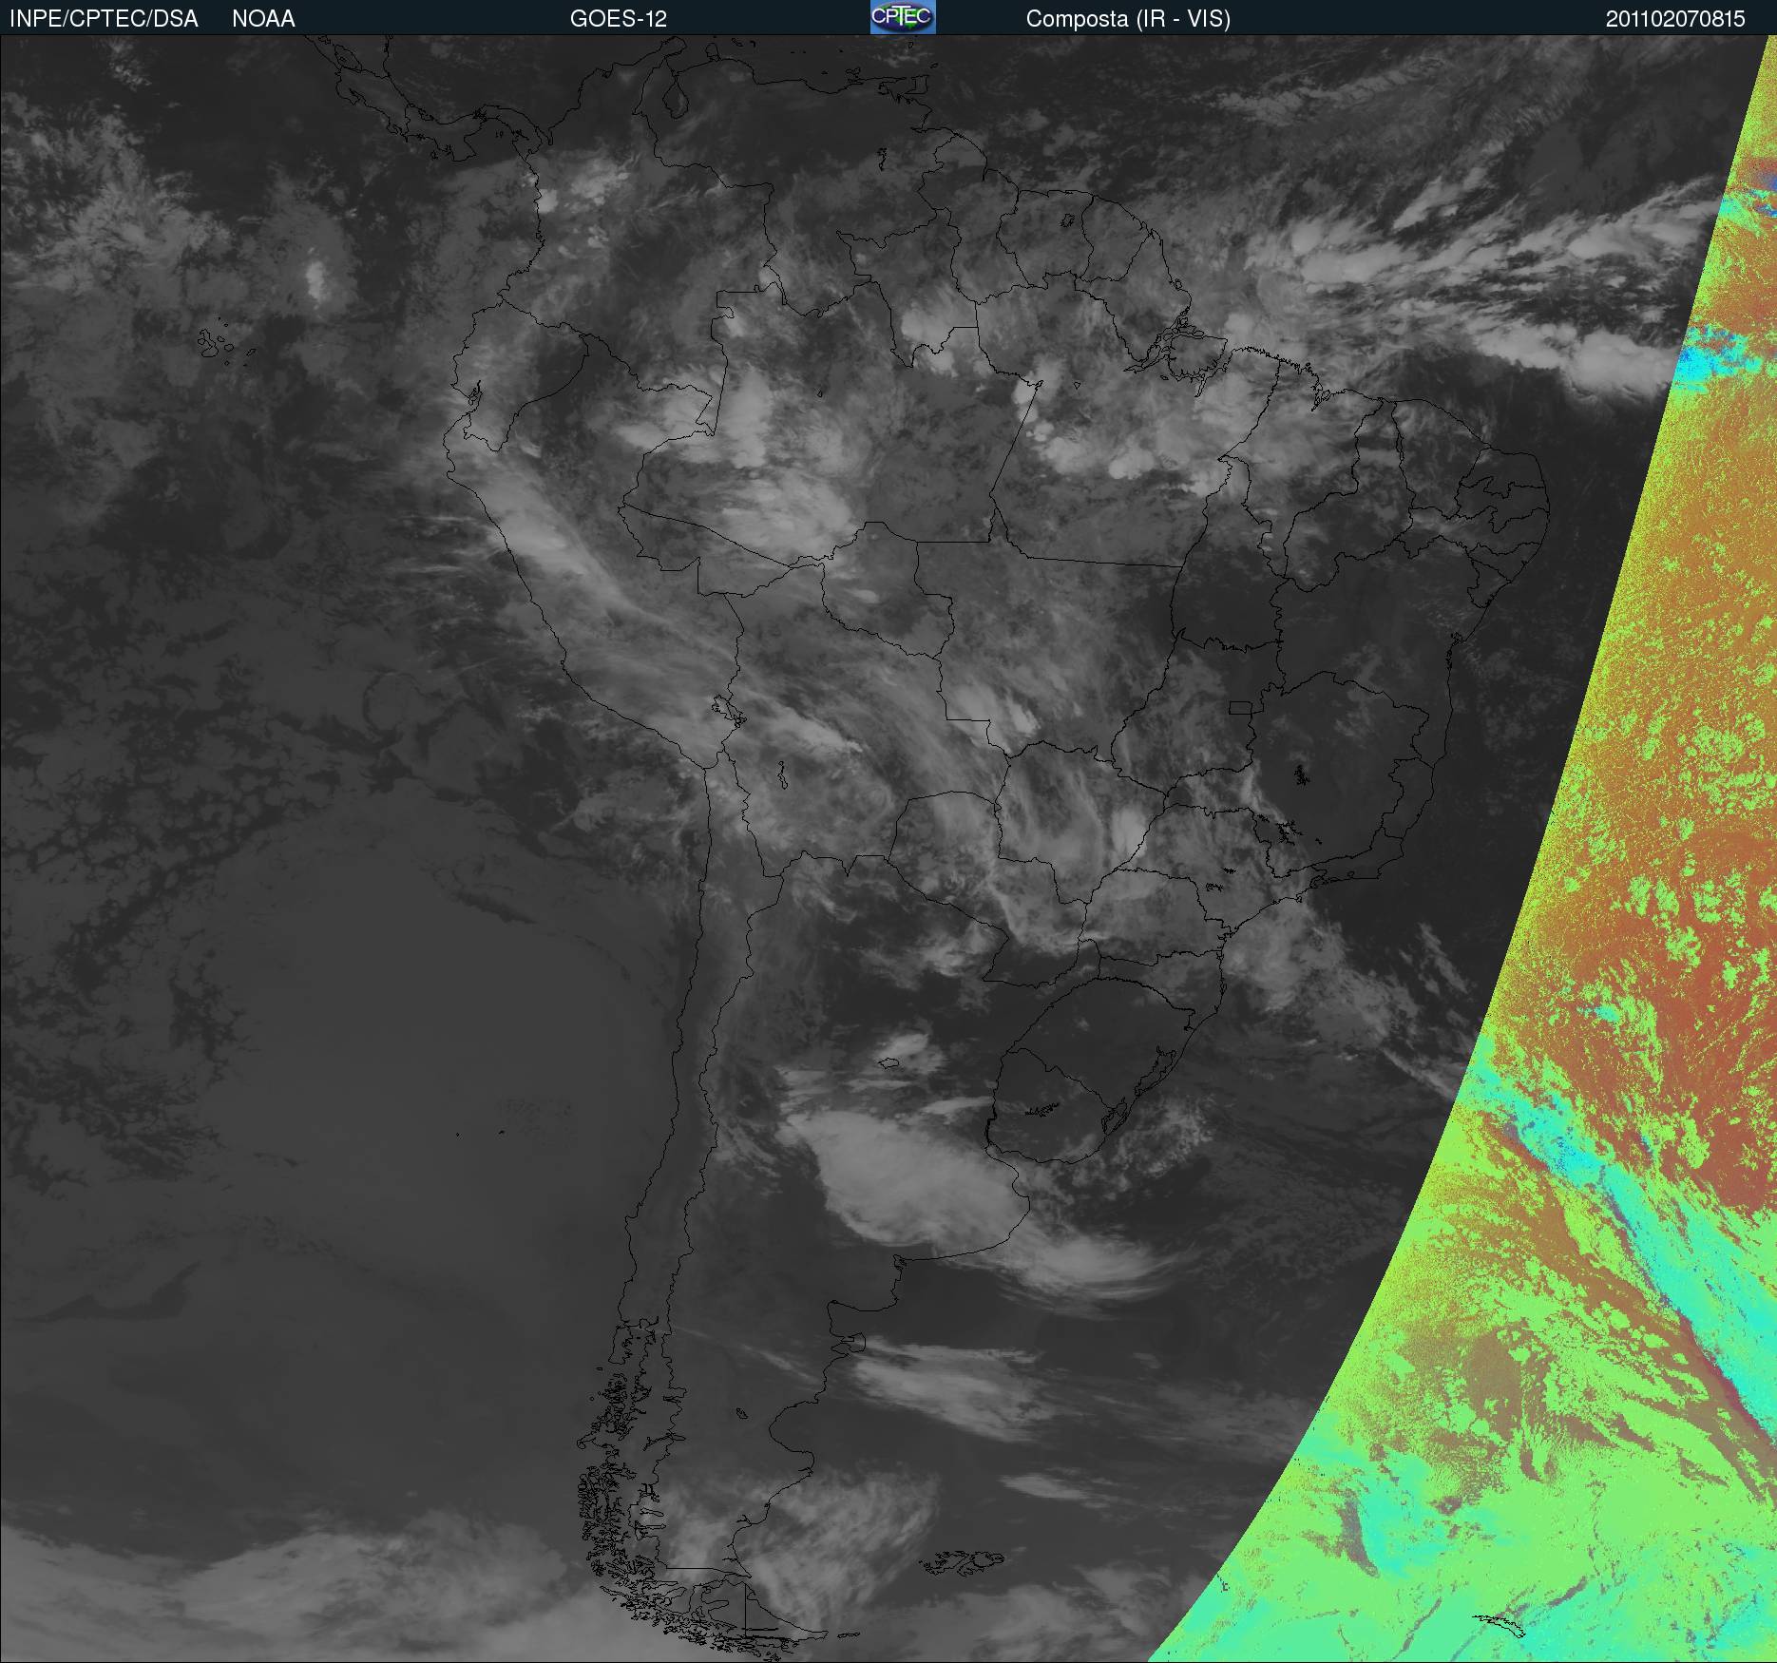The height and width of the screenshot is (1663, 1777).
Task: Click the 201102070815 timestamp
Action: coord(1674,19)
